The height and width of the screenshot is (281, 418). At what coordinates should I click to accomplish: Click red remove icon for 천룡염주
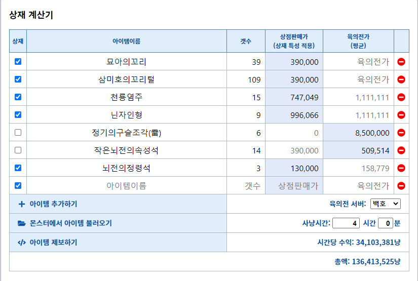(x=401, y=97)
